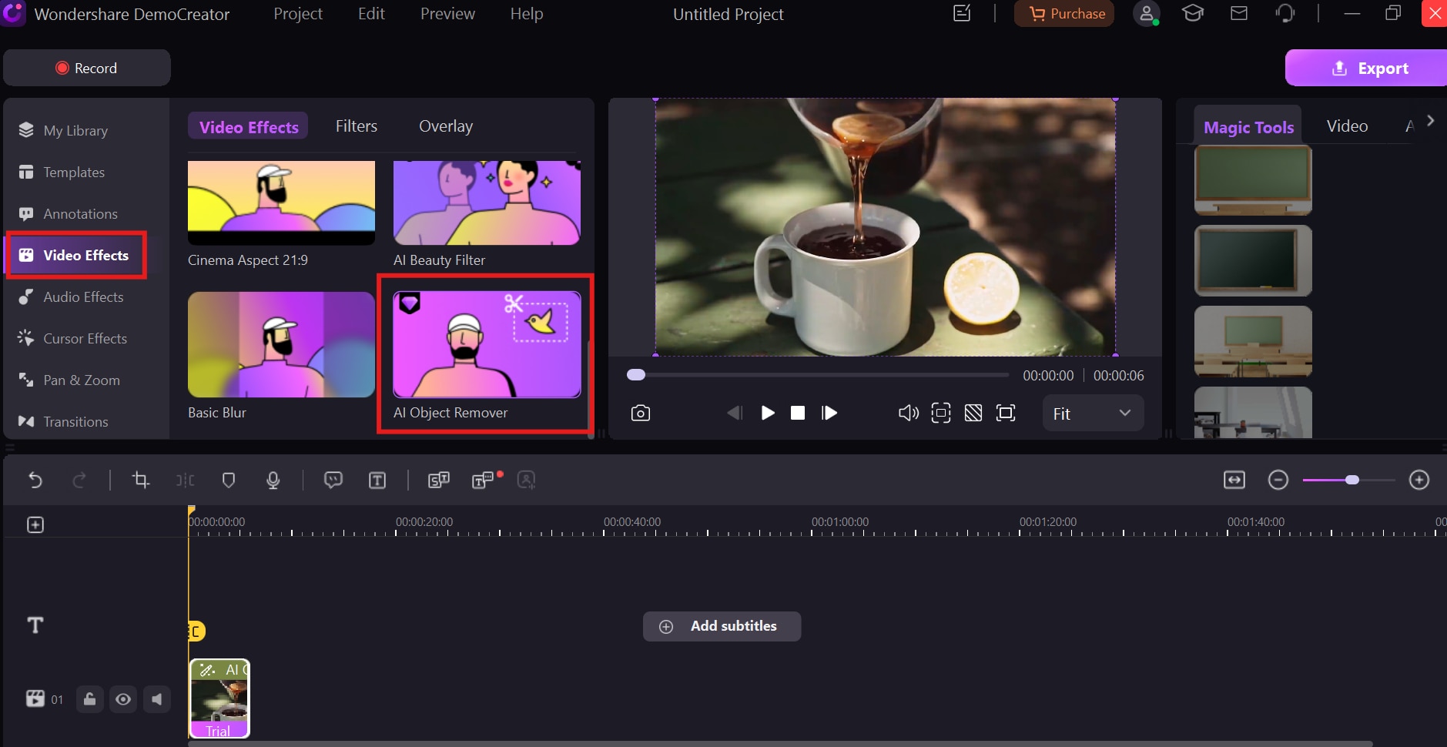This screenshot has width=1447, height=747.
Task: Select the Video Effects tab in effects panel
Action: 248,127
